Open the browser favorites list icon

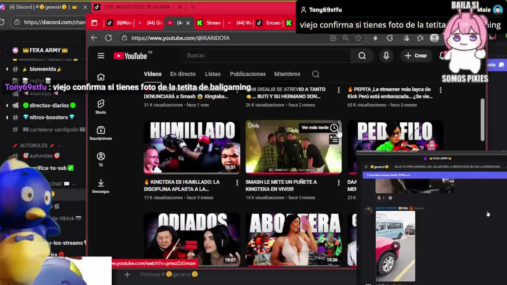coord(420,38)
